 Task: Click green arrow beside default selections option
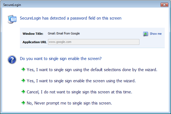click(23, 69)
